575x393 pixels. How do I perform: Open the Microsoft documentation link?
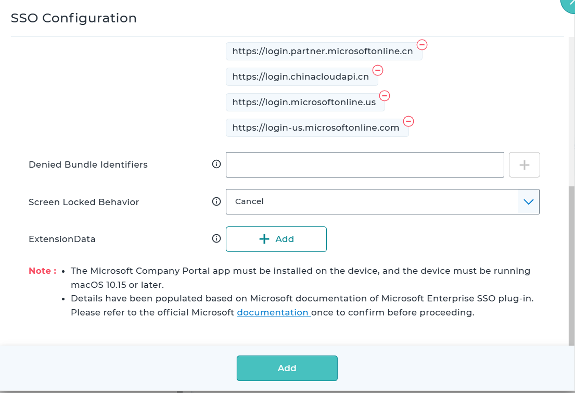click(273, 312)
